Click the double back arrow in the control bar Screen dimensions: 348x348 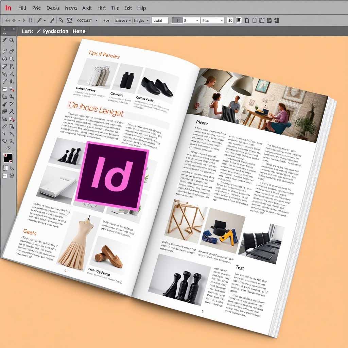click(x=7, y=20)
